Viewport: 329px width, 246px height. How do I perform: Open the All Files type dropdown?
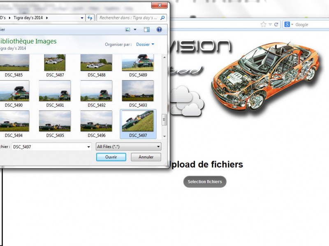pyautogui.click(x=128, y=146)
